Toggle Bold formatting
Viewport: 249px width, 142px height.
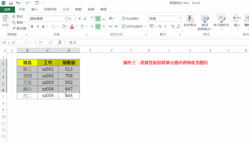(x=32, y=27)
